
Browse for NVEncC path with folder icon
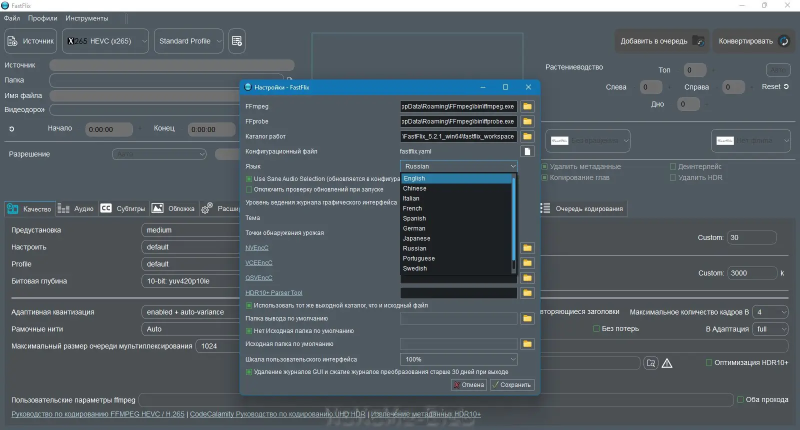527,248
